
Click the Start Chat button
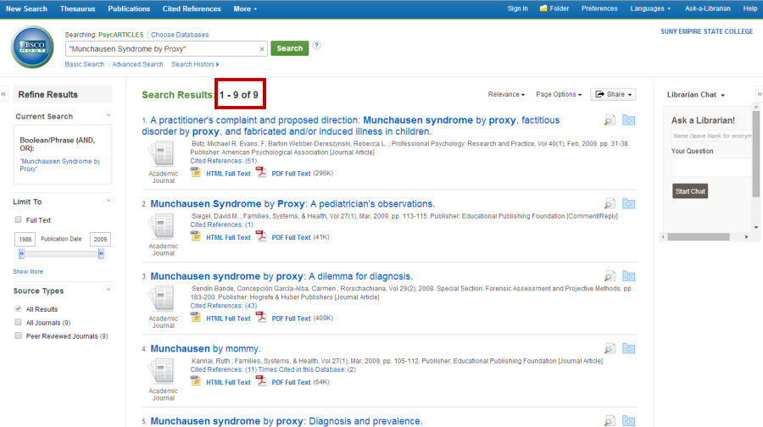(x=690, y=191)
